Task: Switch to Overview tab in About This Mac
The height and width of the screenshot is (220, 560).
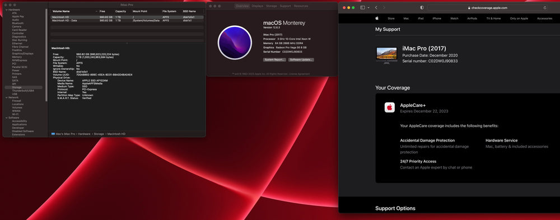Action: coord(242,6)
